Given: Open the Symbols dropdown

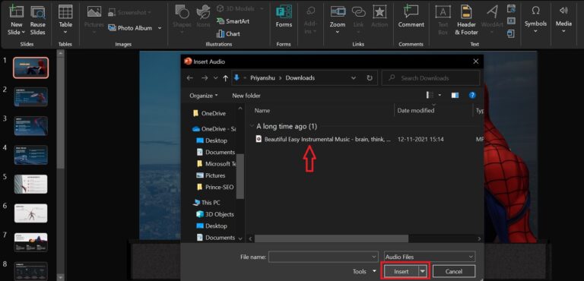Looking at the screenshot, I should tap(535, 19).
